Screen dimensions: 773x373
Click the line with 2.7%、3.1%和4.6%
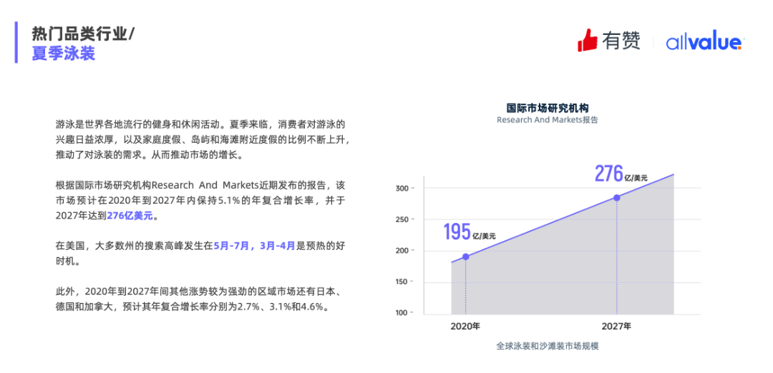click(193, 307)
